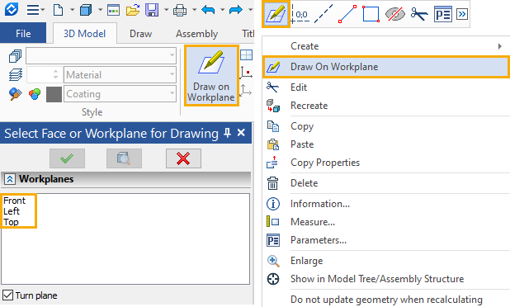Click the redo arrow icon
Image resolution: width=510 pixels, height=307 pixels.
point(236,10)
